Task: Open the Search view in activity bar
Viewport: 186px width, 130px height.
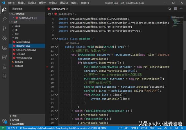Action: point(4,19)
